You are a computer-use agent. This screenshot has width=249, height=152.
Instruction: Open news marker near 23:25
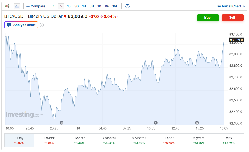coord(61,123)
